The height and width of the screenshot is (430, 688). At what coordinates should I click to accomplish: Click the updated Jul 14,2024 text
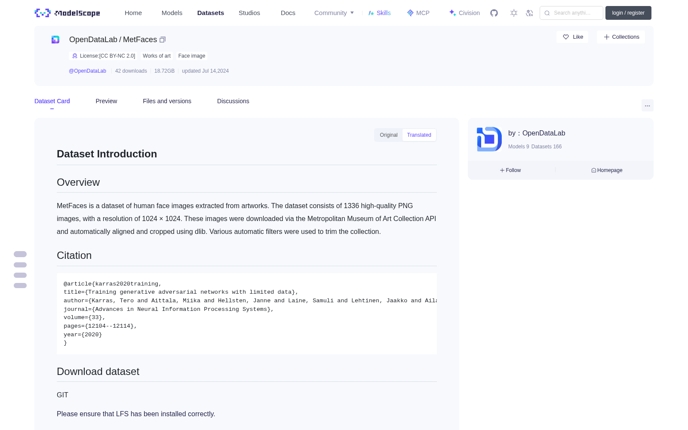coord(205,71)
